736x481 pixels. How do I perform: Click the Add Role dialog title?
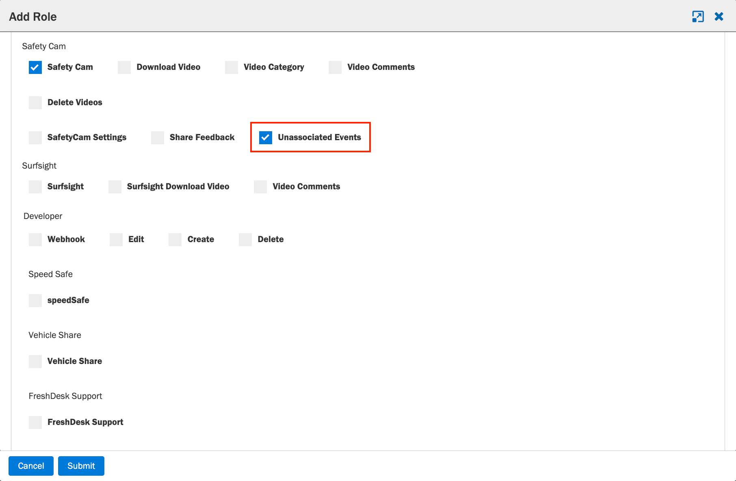click(33, 17)
